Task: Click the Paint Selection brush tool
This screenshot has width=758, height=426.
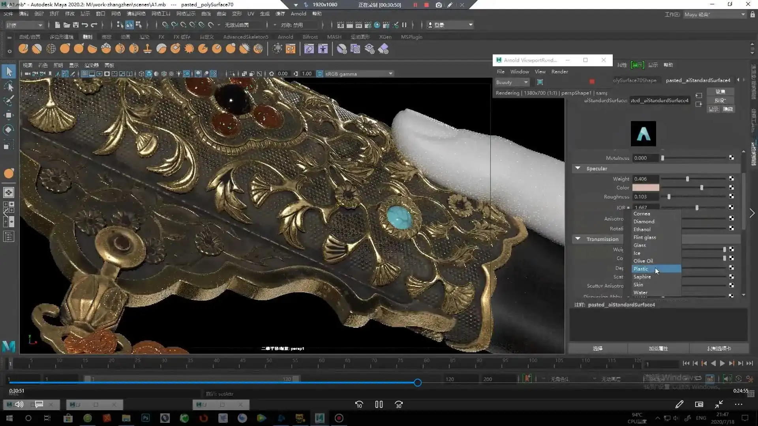Action: click(9, 100)
